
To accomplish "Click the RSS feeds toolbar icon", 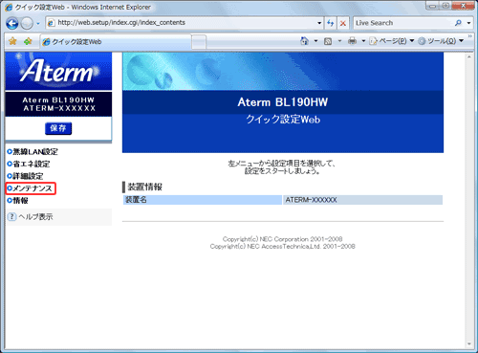I will 328,41.
